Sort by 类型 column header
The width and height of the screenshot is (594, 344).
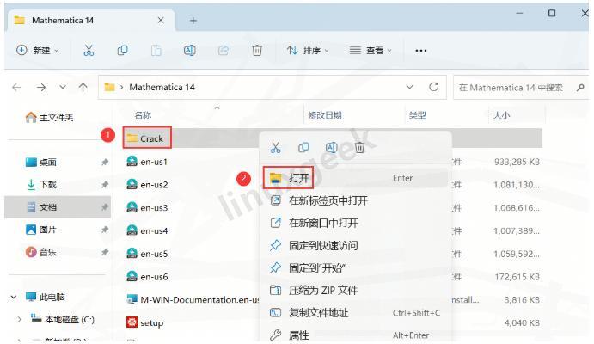[x=418, y=115]
